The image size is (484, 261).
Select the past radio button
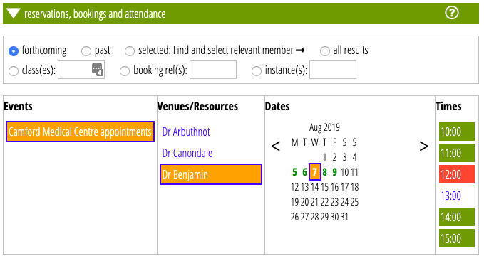pyautogui.click(x=86, y=50)
